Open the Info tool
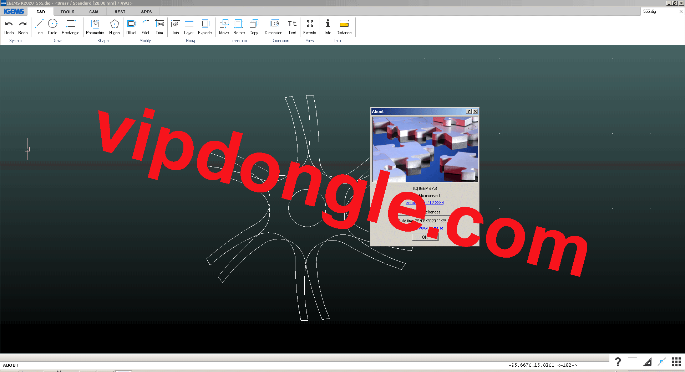Image resolution: width=685 pixels, height=372 pixels. (328, 27)
